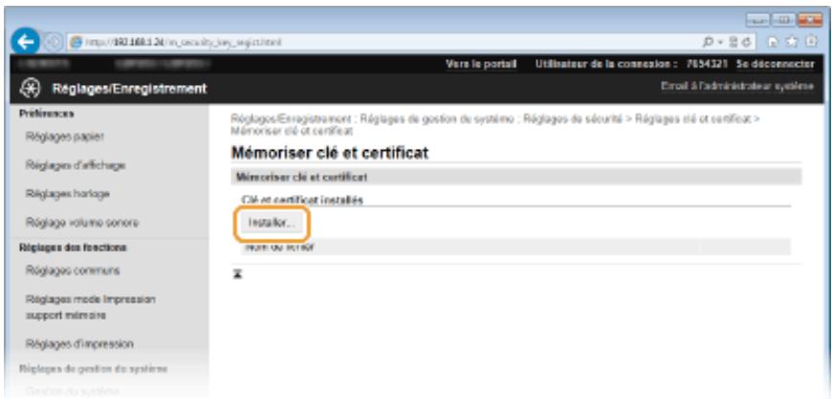Click the 'Installer...' button

(x=272, y=223)
